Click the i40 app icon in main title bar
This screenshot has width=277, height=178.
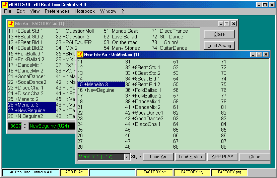pyautogui.click(x=5, y=5)
